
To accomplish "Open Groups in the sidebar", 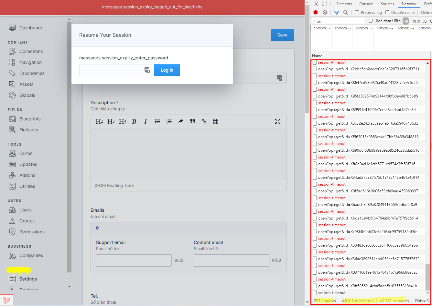I will [22, 221].
